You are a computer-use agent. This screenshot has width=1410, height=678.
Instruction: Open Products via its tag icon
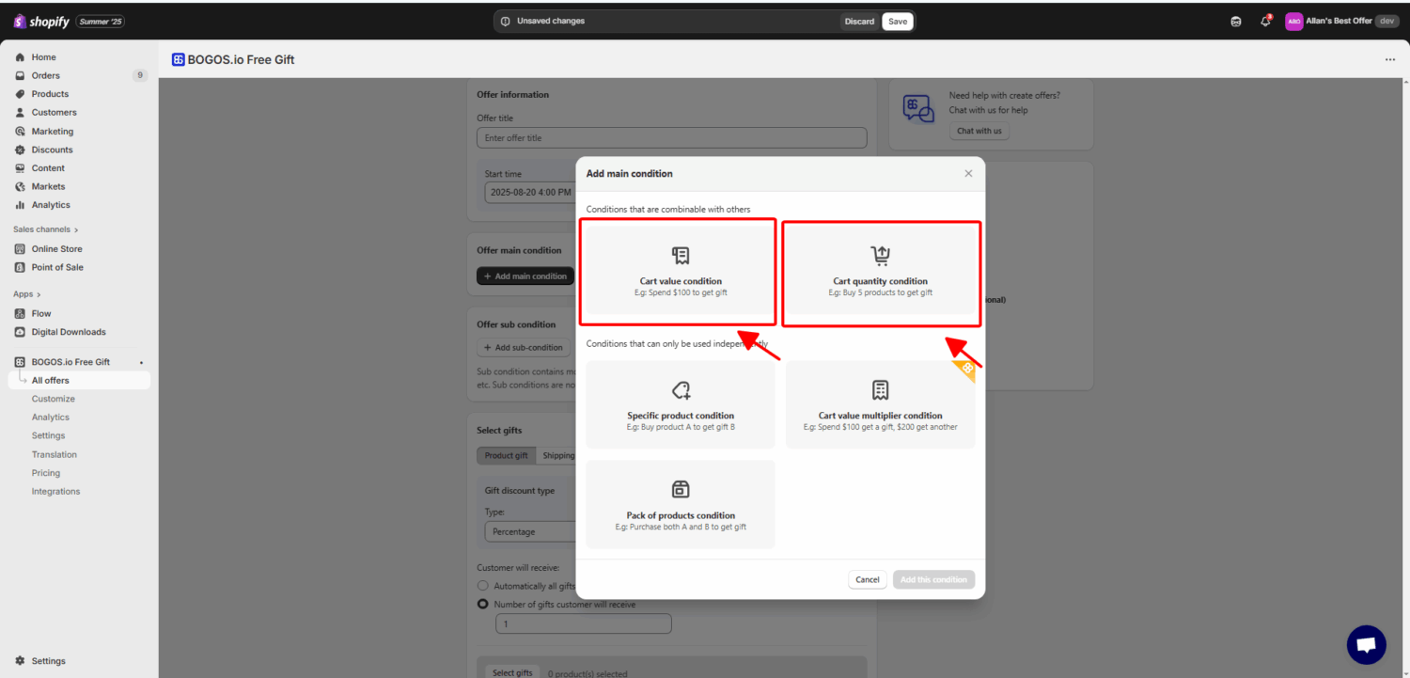coord(20,94)
